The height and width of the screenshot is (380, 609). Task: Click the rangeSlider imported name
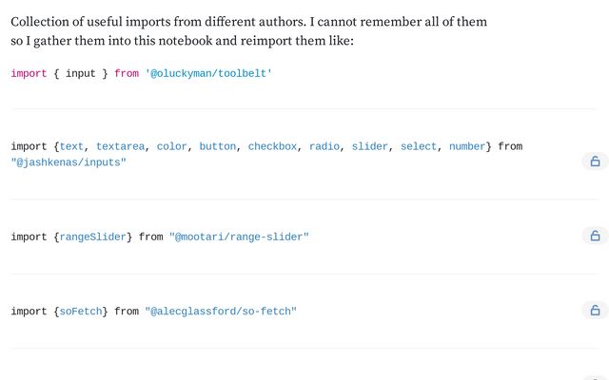[93, 237]
